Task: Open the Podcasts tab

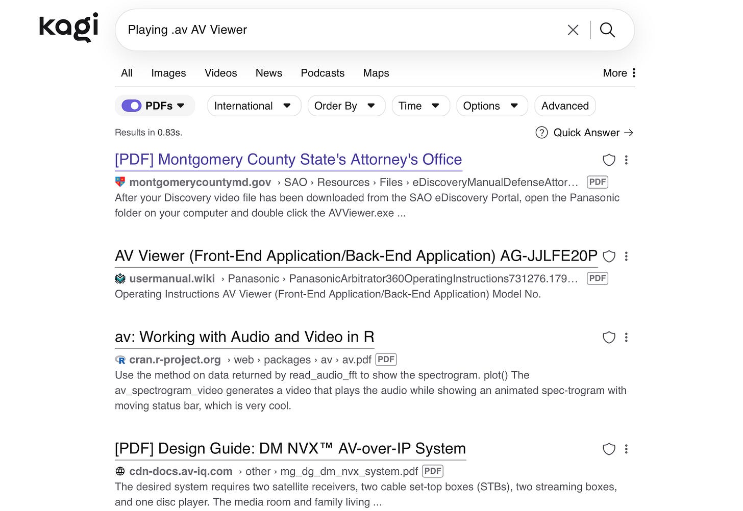Action: pos(323,73)
